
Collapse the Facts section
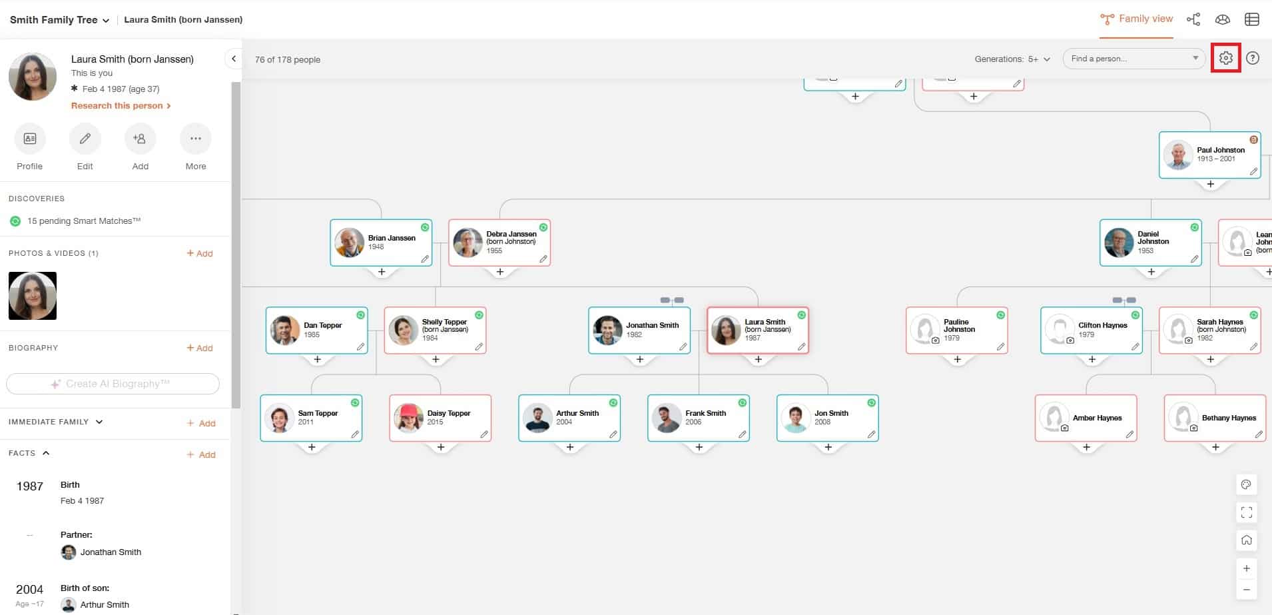click(46, 453)
